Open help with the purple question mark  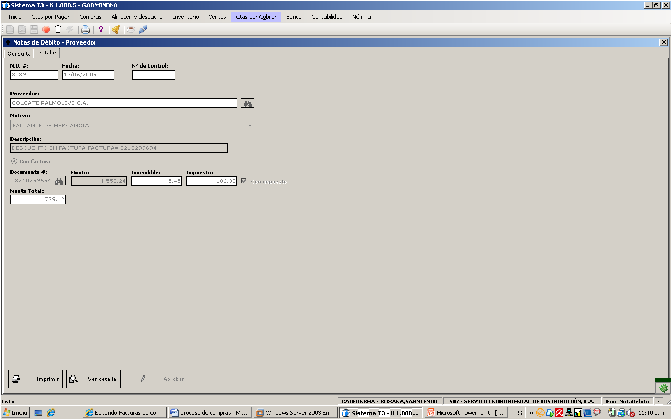click(101, 30)
